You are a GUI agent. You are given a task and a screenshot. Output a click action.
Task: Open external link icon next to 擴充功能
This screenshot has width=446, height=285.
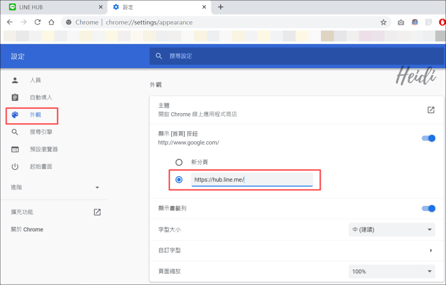pos(97,212)
